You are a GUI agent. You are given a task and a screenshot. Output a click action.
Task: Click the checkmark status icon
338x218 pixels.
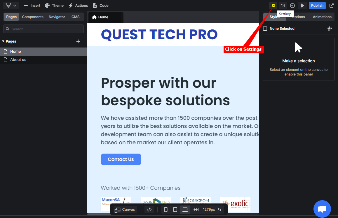[x=292, y=6]
